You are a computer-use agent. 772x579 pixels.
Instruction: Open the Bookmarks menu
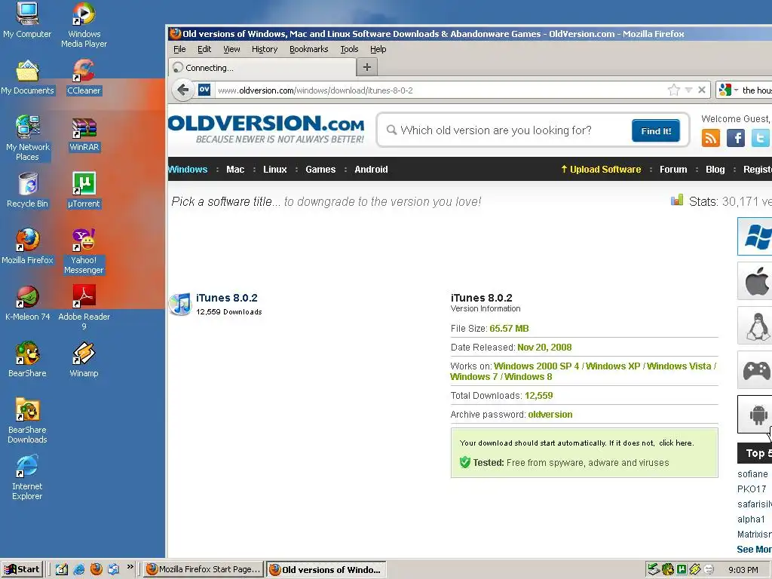click(x=308, y=49)
